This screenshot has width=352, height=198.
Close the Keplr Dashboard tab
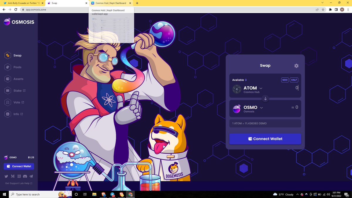click(x=130, y=3)
